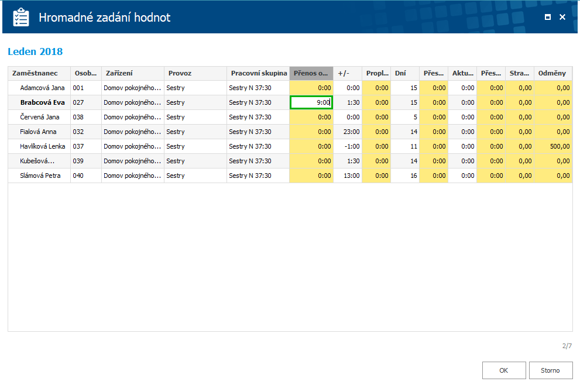
Task: Click the +/- column header
Action: pyautogui.click(x=348, y=73)
